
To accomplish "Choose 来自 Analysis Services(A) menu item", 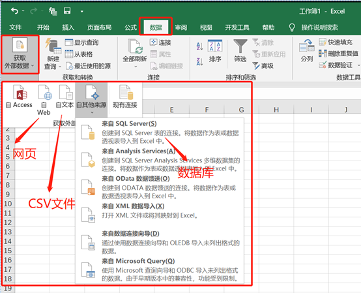I will pos(160,160).
